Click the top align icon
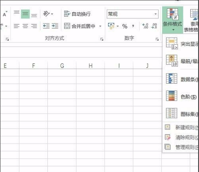This screenshot has width=199, height=172. 17,12
